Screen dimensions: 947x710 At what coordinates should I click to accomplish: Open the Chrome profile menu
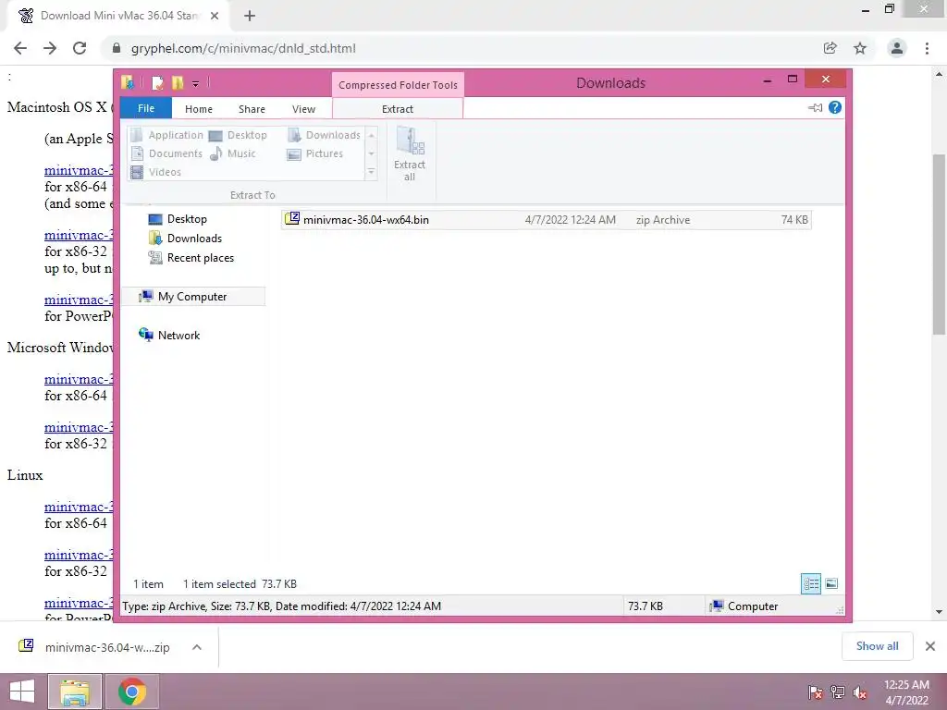897,48
